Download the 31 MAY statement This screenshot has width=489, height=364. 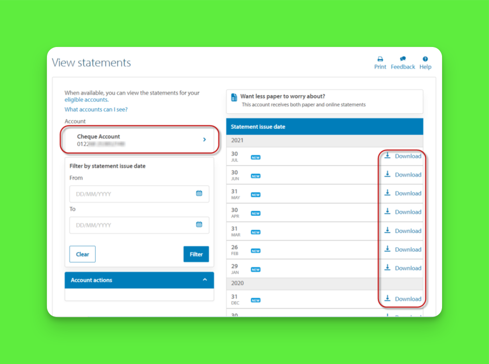tap(402, 193)
